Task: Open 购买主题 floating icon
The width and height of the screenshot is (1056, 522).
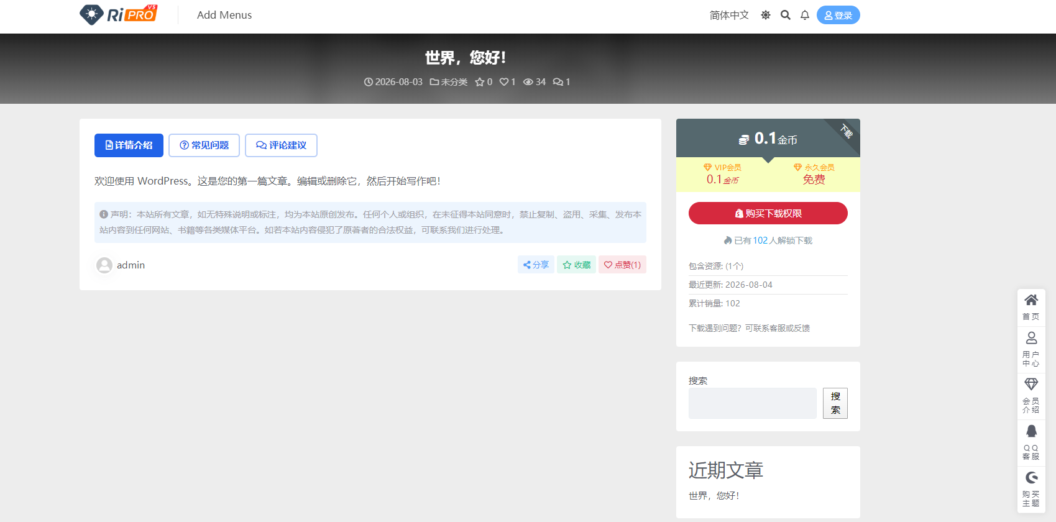Action: click(1031, 489)
